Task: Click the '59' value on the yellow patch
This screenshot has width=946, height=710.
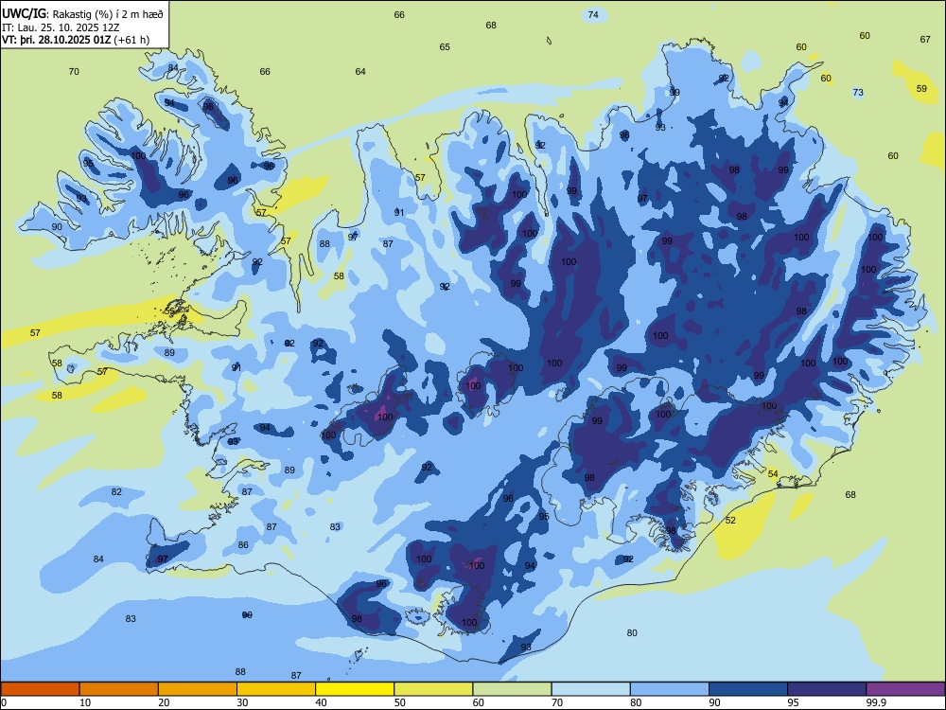Action: tap(921, 88)
